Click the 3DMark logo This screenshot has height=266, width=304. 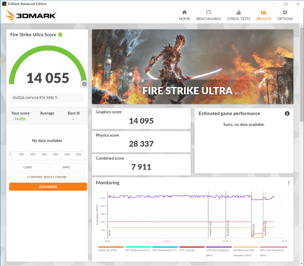(30, 15)
